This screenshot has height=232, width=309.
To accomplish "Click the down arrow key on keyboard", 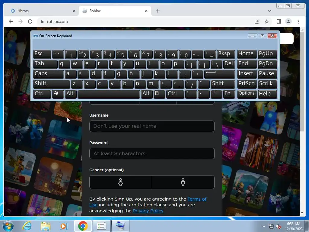I will click(x=204, y=94).
